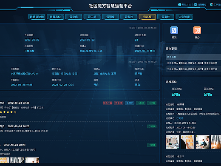This screenshot has height=166, width=221.
Task: Click 点位名称 1栋草坪 entry
Action: tap(175, 157)
